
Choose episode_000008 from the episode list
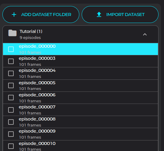point(80,122)
